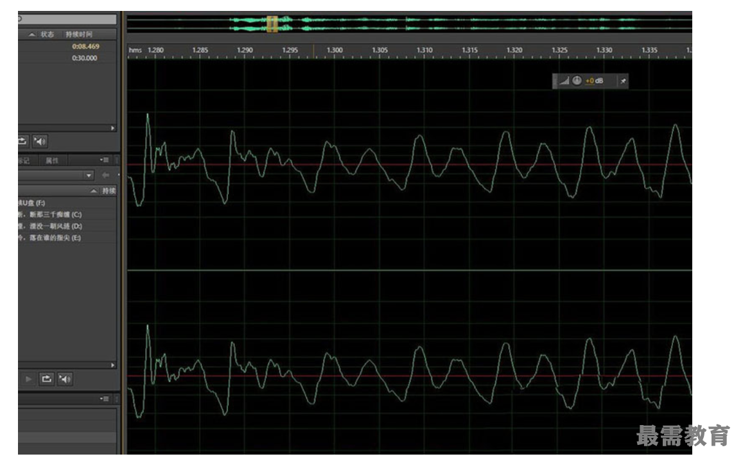The width and height of the screenshot is (734, 461).
Task: Select the file with duration 0:30.000
Action: [x=85, y=58]
